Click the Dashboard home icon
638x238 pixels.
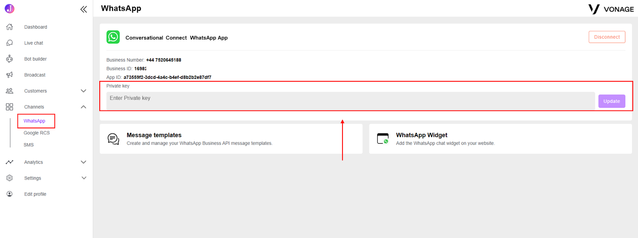point(10,27)
